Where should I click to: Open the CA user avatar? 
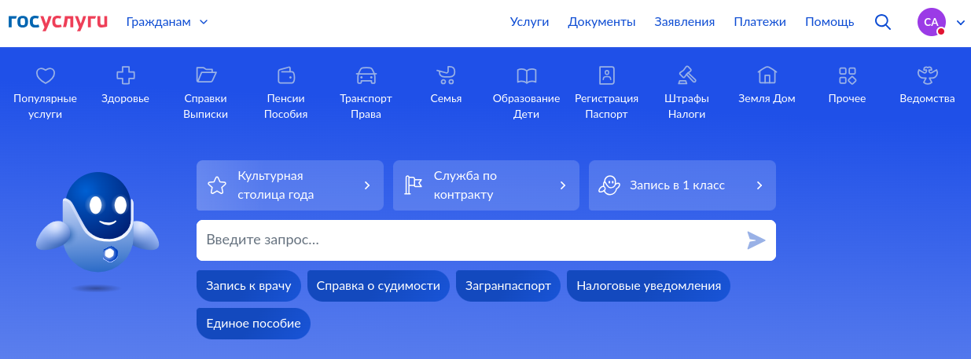click(931, 22)
